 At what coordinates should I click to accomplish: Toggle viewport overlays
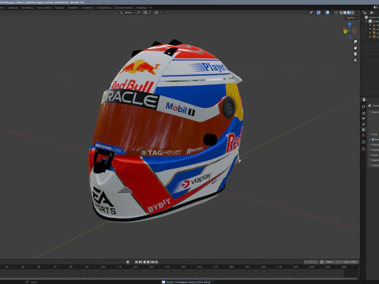328,13
